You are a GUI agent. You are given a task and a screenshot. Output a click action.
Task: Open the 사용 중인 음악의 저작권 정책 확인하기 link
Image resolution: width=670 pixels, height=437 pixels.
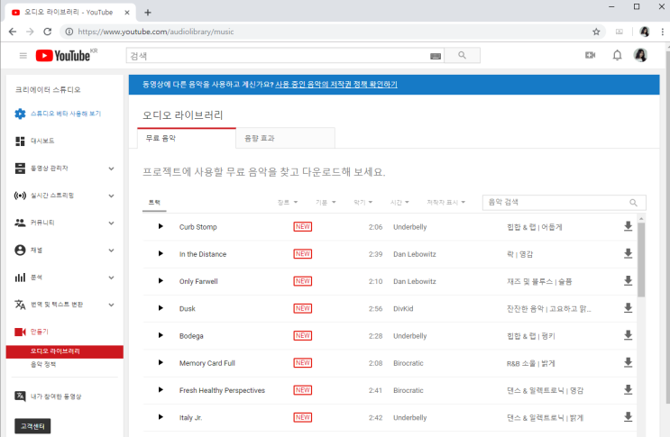coord(336,85)
